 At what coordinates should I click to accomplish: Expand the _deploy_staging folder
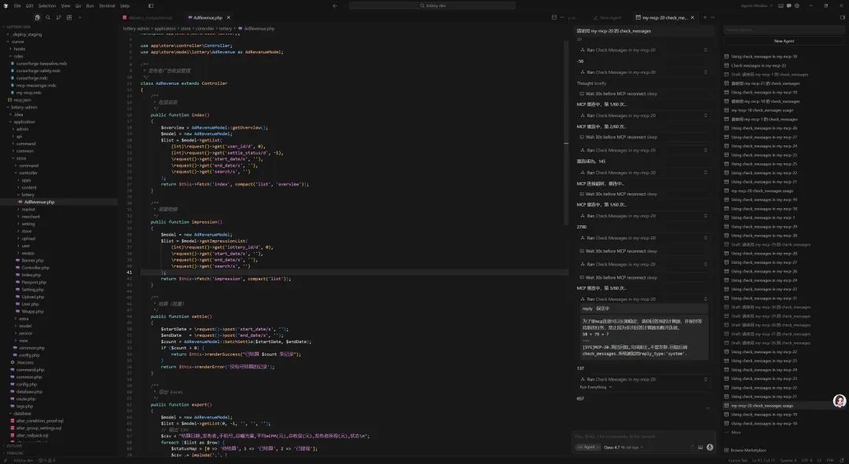tap(26, 34)
